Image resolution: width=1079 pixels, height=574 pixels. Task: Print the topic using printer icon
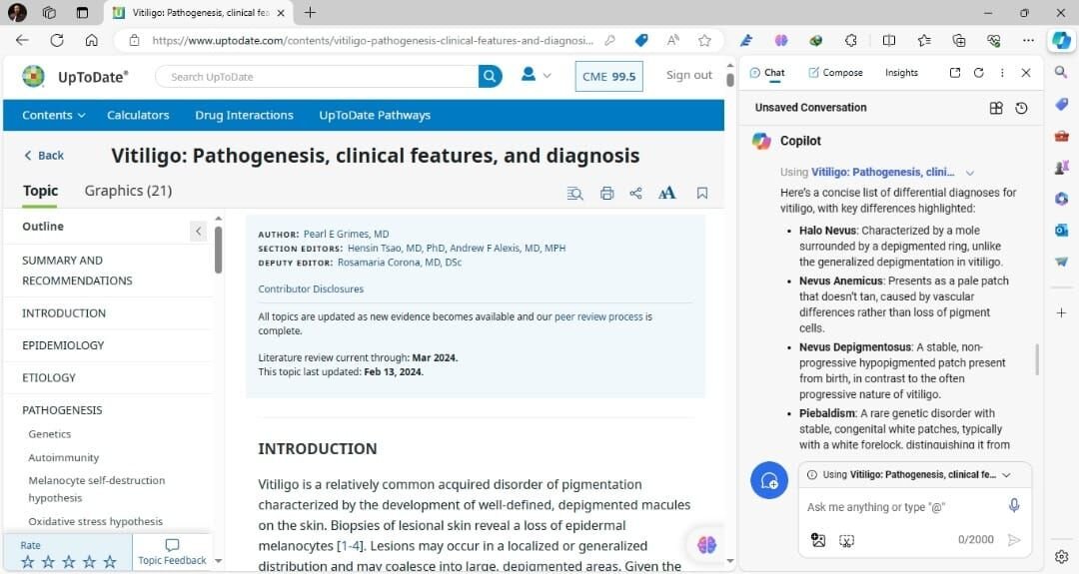tap(606, 194)
